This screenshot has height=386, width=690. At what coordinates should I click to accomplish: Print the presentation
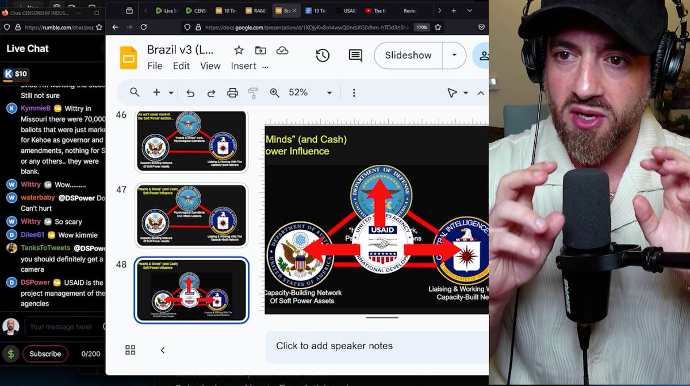(x=232, y=93)
